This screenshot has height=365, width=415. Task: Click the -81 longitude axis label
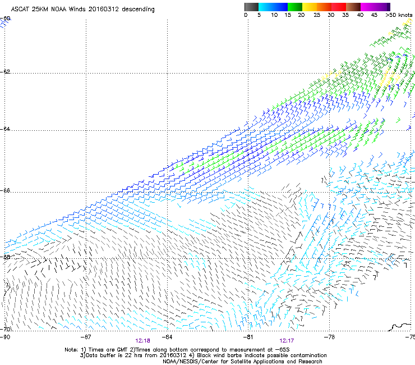click(248, 337)
